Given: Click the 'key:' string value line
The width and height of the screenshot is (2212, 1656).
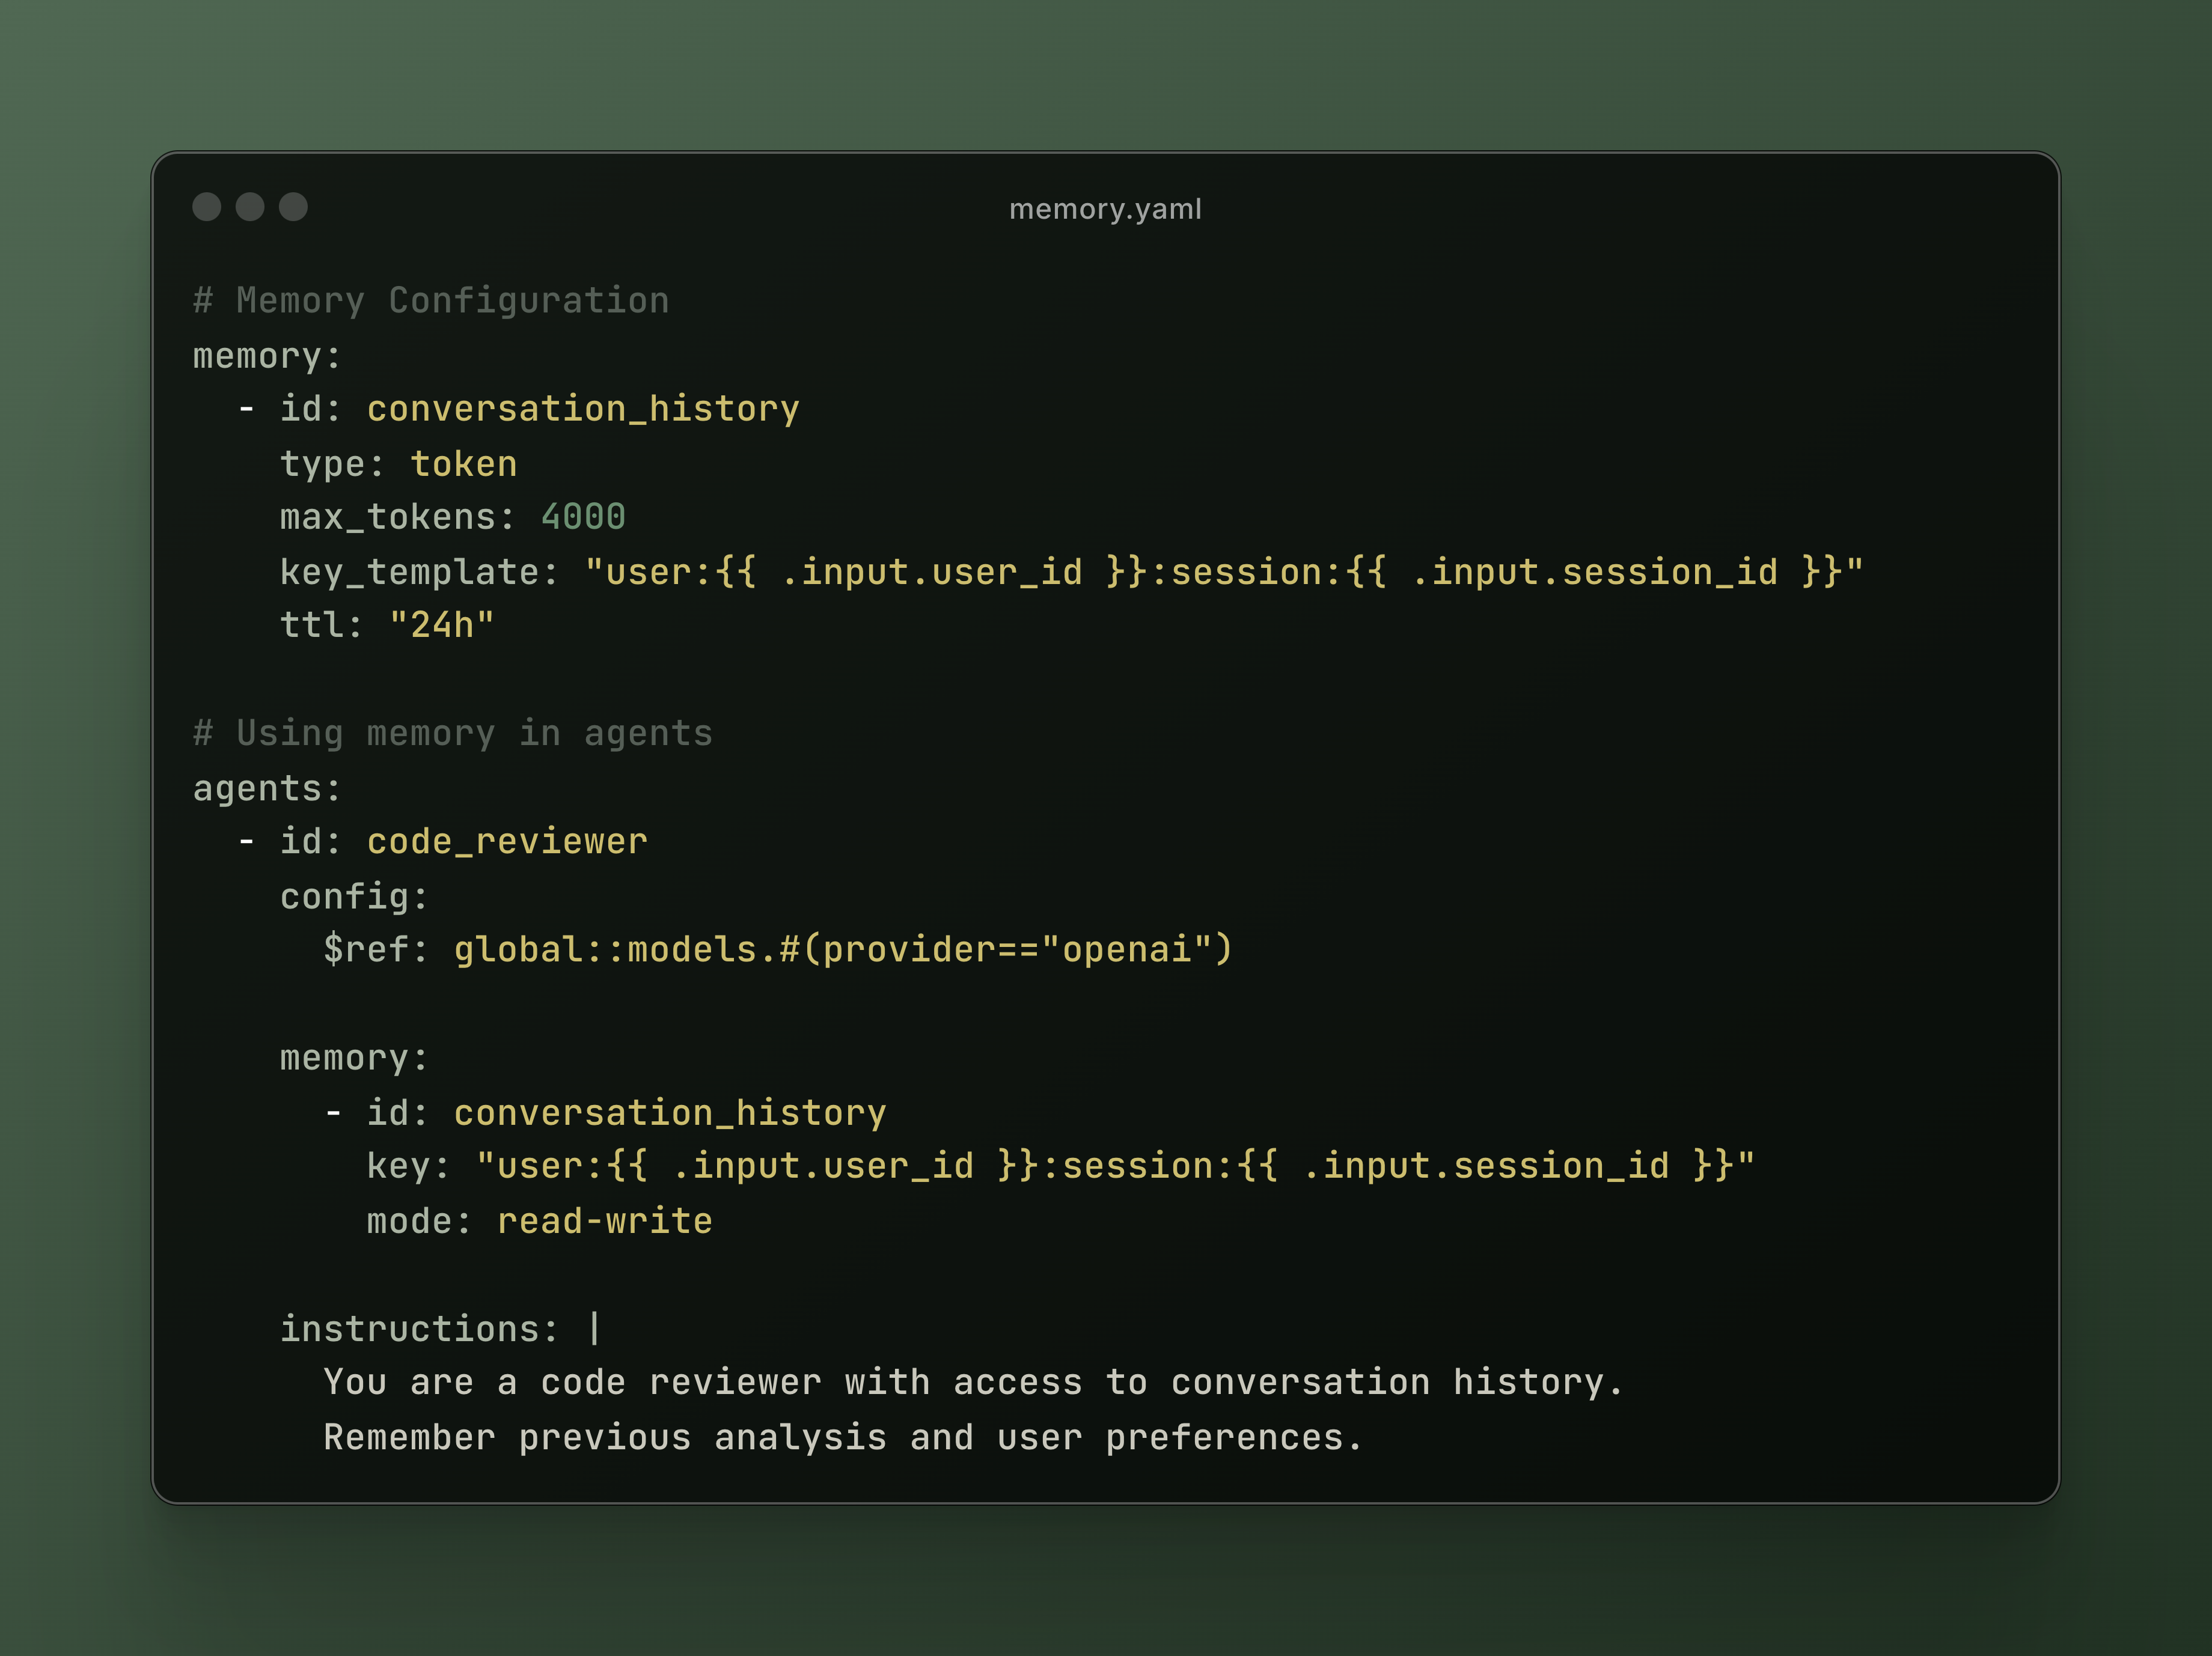Looking at the screenshot, I should (1060, 1165).
